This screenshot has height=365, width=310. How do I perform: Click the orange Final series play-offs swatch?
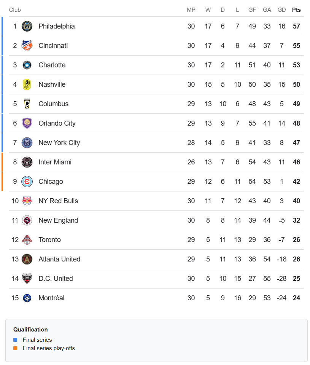point(15,348)
